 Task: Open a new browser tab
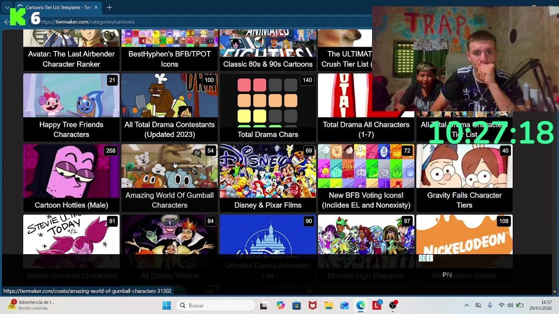109,7
